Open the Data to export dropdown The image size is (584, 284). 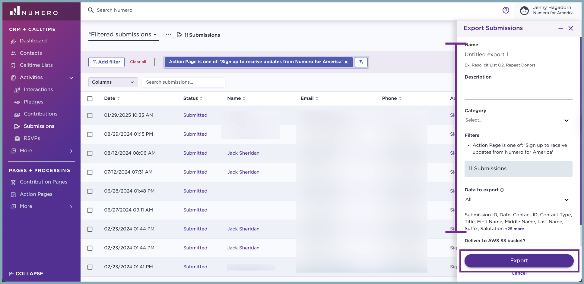(518, 200)
